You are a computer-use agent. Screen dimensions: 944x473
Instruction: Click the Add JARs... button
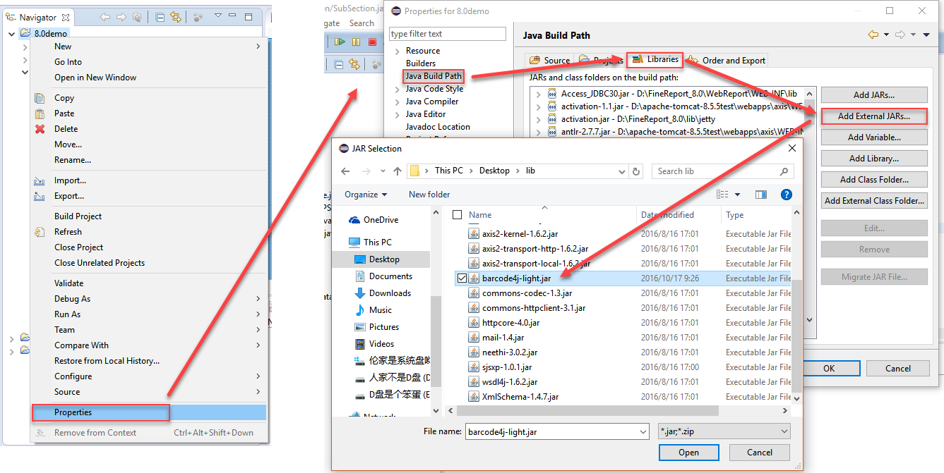click(x=874, y=95)
